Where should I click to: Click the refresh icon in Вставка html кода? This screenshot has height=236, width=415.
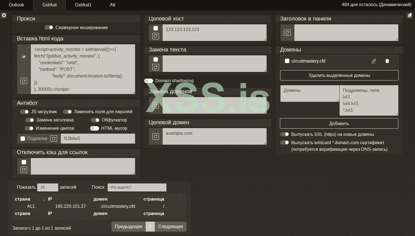click(x=24, y=81)
